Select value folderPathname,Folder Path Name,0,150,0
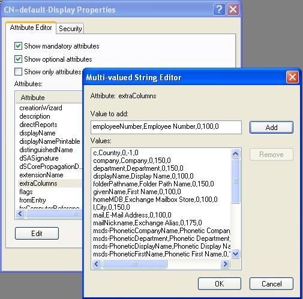The height and width of the screenshot is (299, 303). [154, 184]
